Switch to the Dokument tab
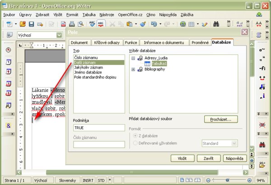 (x=79, y=42)
